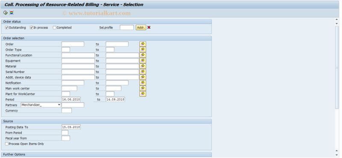Viewport: 342px width, 158px height.
Task: Click the Order selection group header
Action: [106, 38]
